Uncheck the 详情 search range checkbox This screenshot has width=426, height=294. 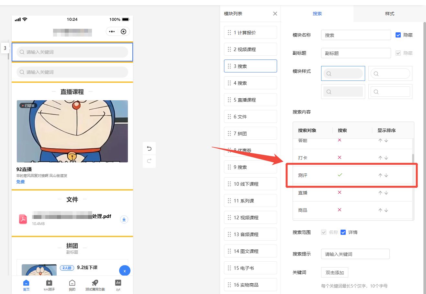tap(343, 232)
